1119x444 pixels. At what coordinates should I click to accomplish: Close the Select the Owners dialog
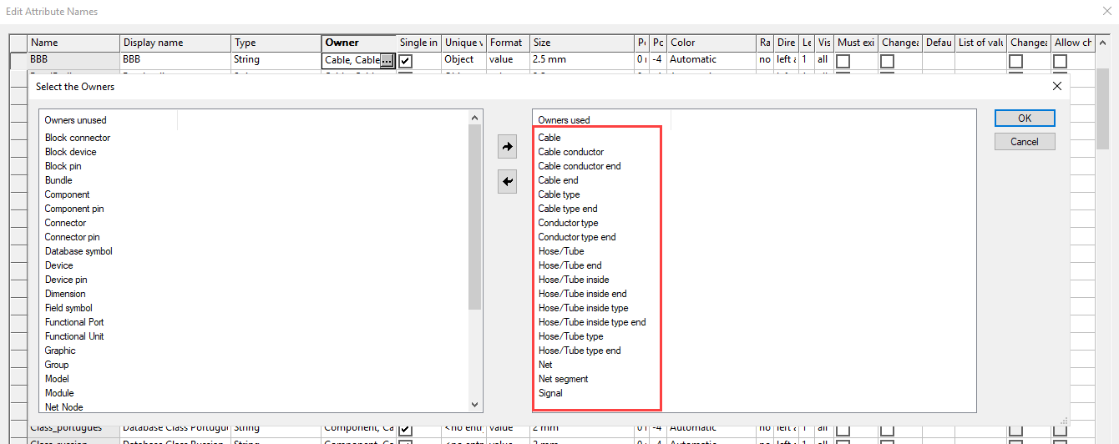pos(1057,86)
